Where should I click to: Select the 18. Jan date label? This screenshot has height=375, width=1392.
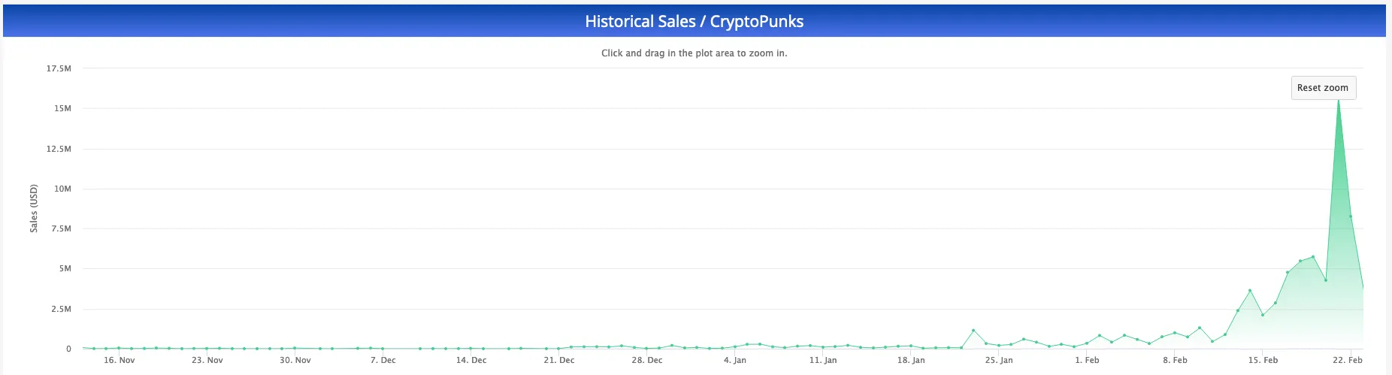(x=911, y=361)
